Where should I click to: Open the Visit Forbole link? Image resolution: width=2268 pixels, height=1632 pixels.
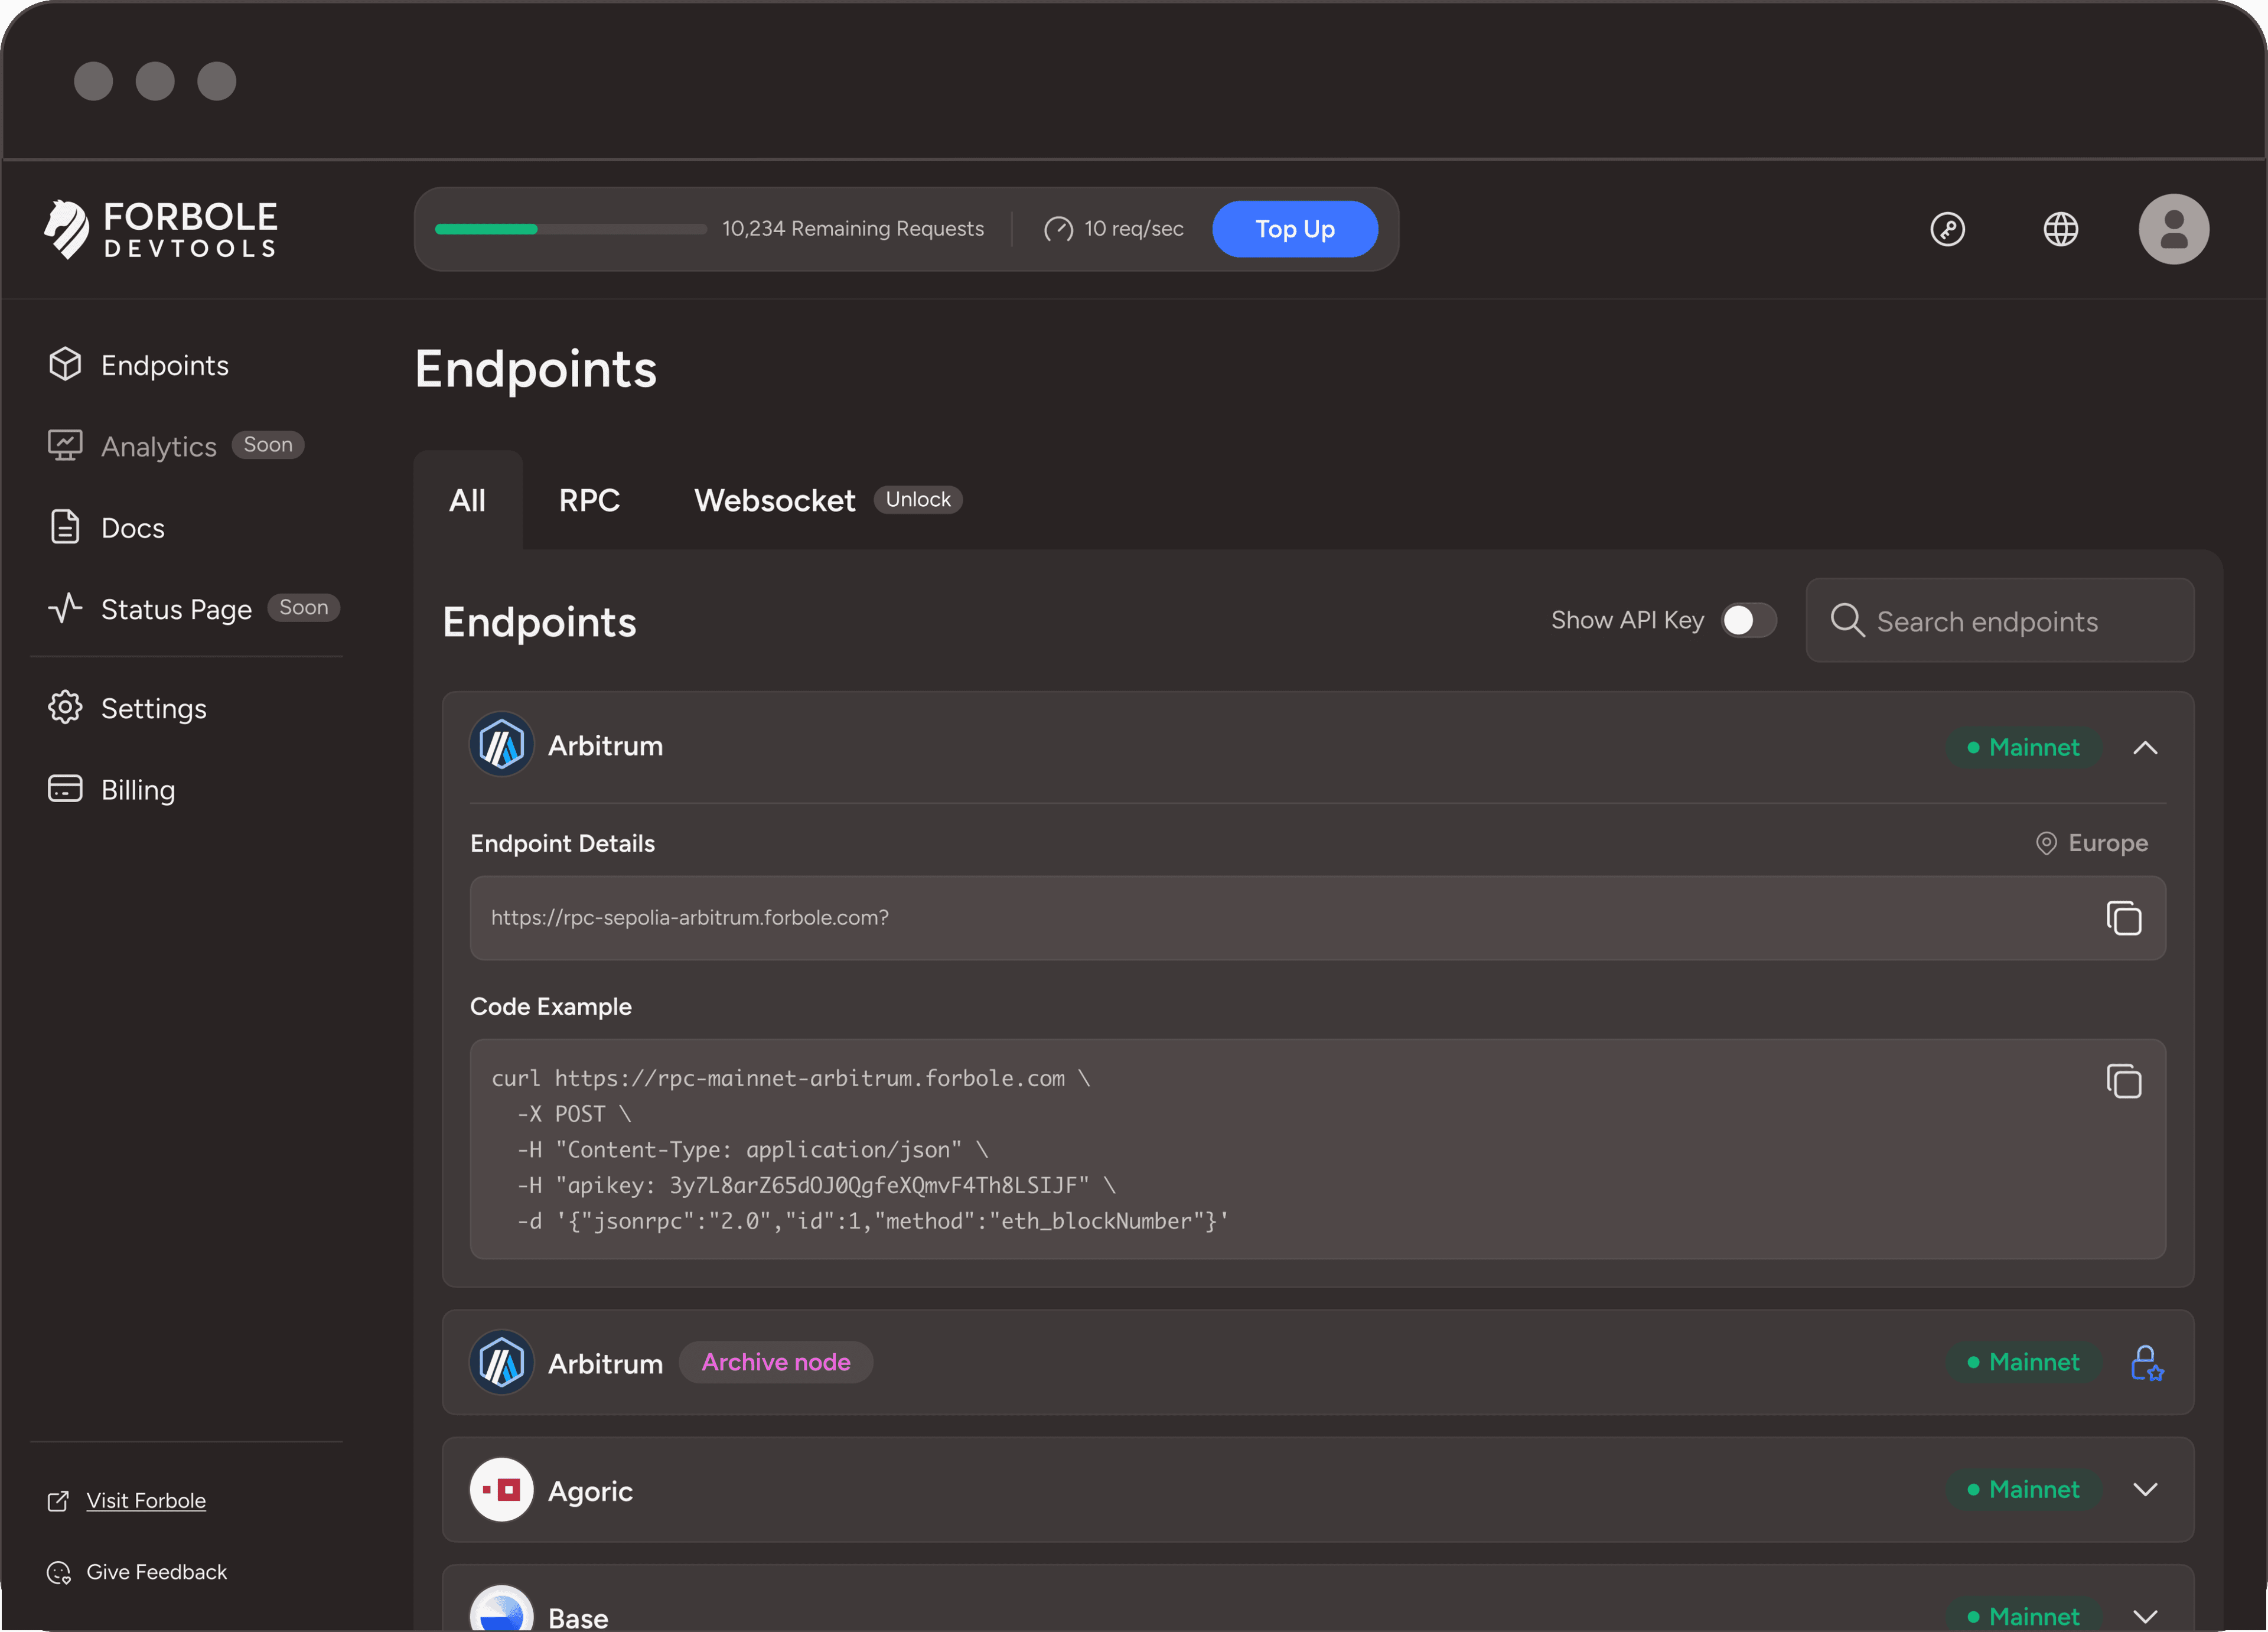[x=146, y=1500]
